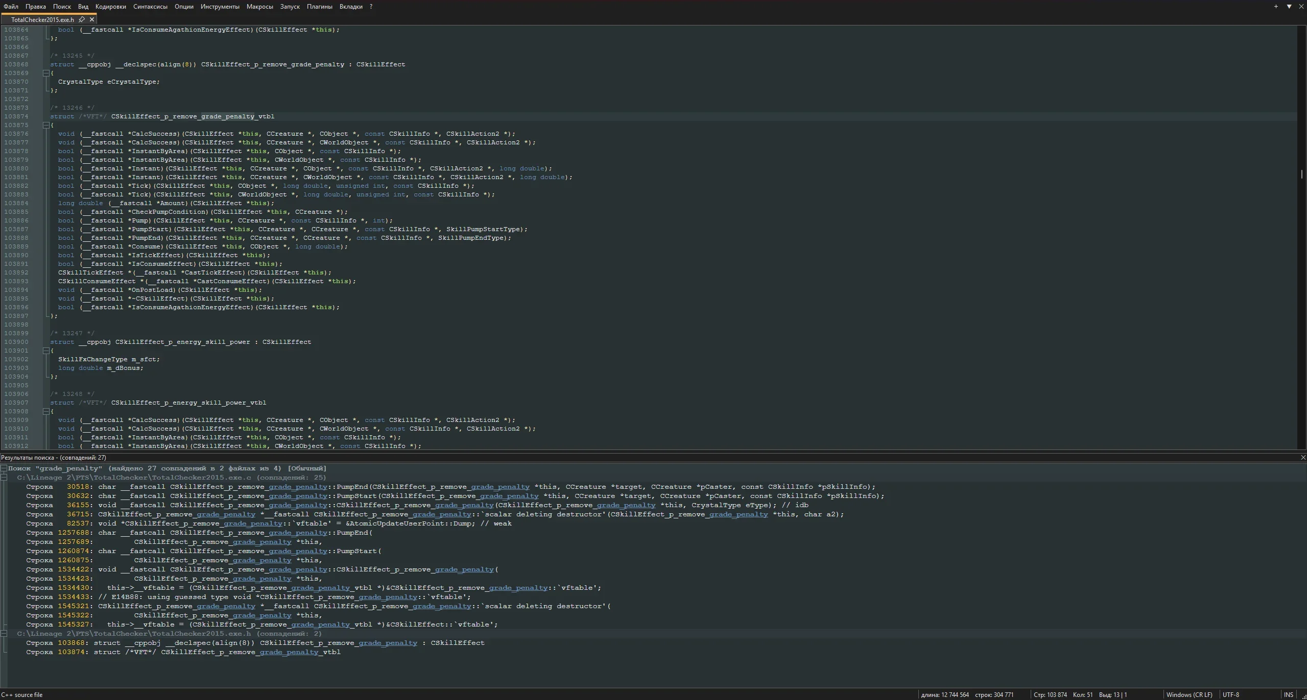
Task: Open the Правка menu
Action: [x=36, y=7]
